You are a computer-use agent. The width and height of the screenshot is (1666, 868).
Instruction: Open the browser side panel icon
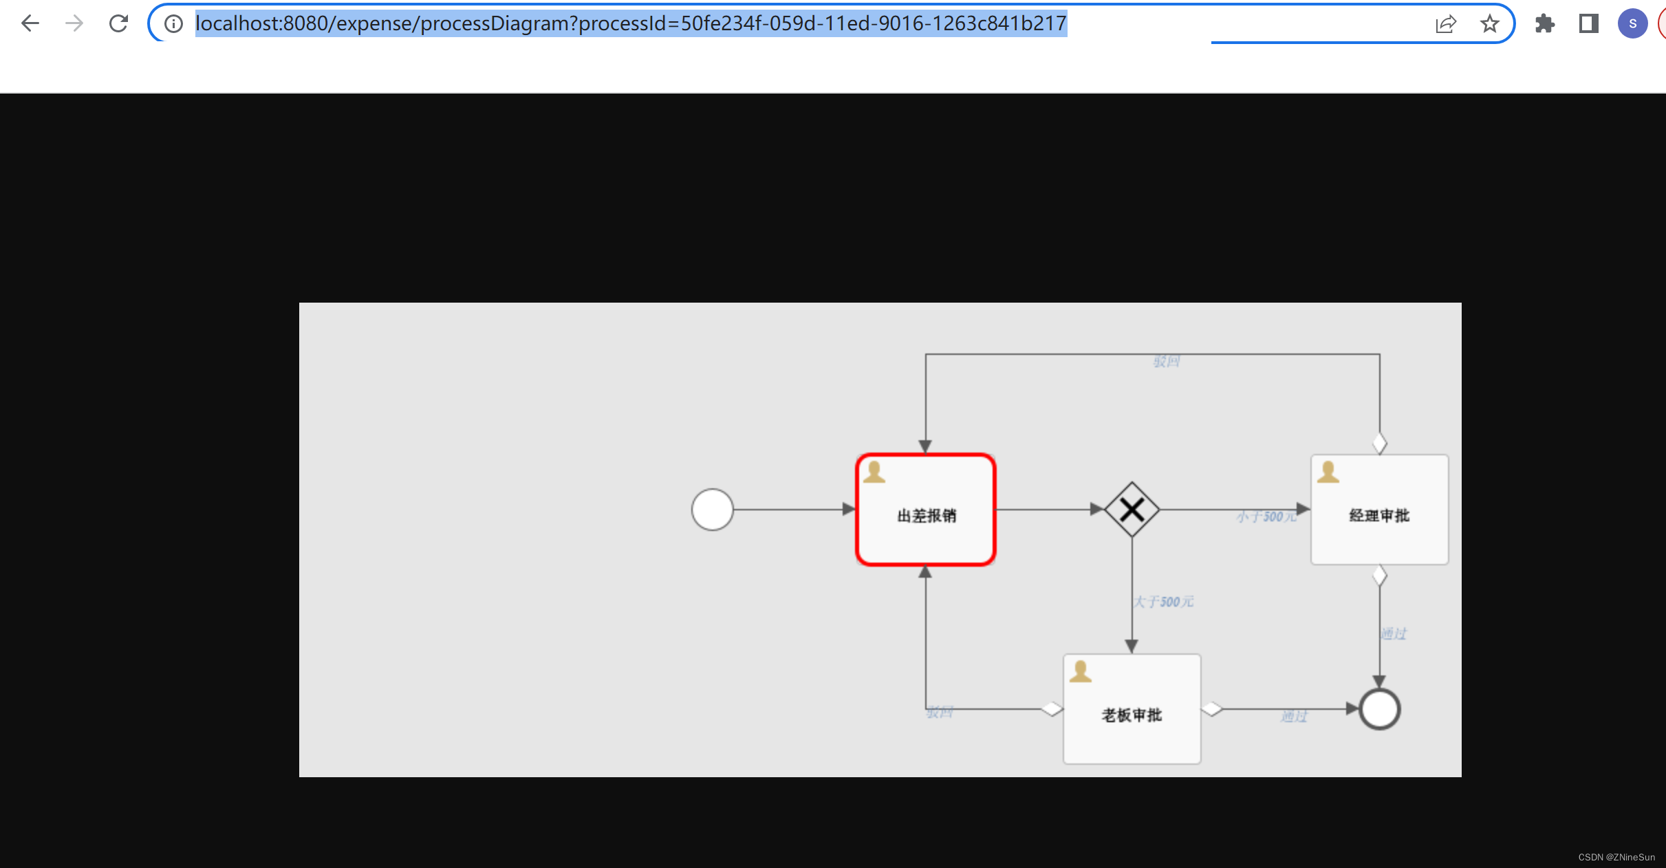tap(1589, 23)
